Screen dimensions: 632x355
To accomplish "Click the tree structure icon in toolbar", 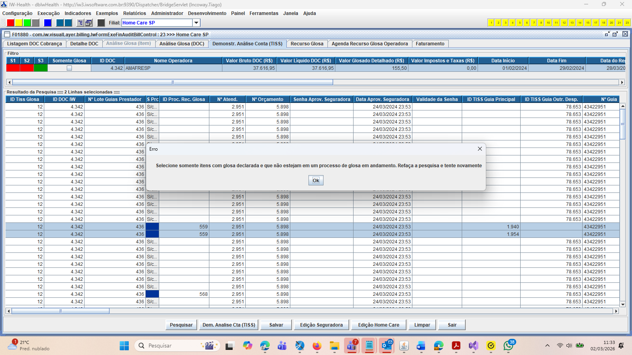I will [x=80, y=23].
